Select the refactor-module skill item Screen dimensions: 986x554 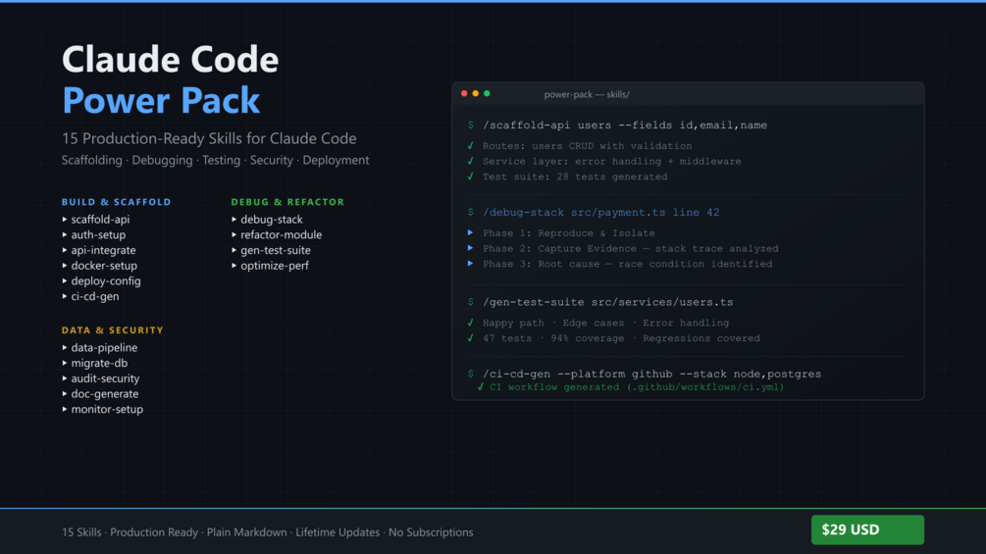click(x=282, y=235)
